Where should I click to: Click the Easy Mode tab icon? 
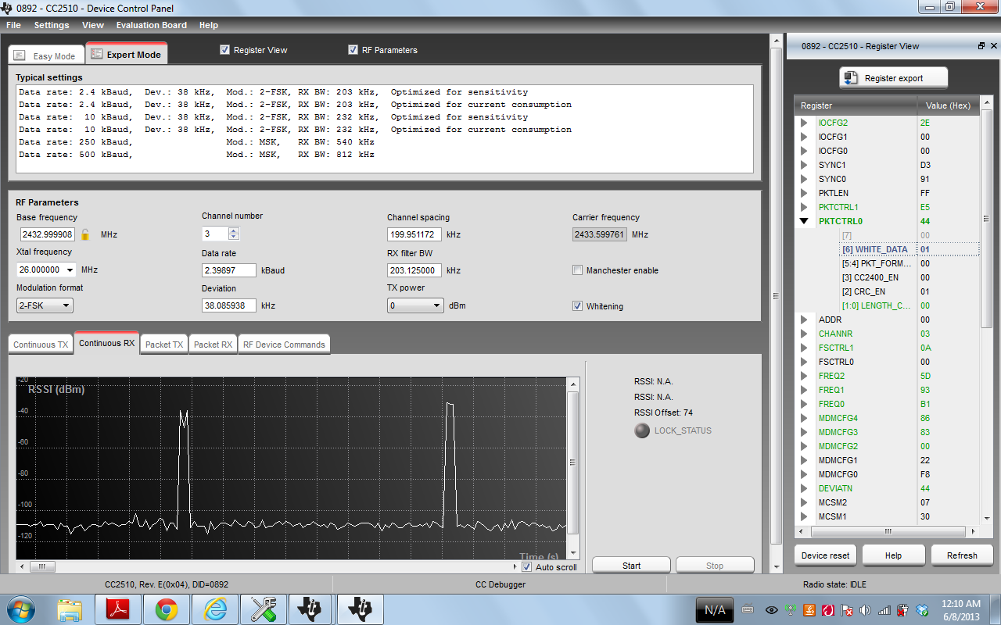(x=20, y=55)
